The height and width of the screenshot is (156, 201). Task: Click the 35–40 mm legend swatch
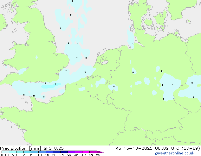tap(78, 152)
